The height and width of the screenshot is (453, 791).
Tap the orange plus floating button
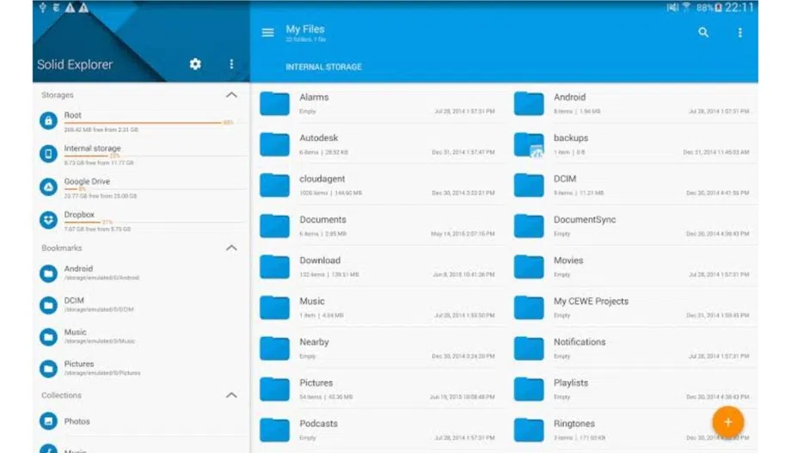click(728, 422)
